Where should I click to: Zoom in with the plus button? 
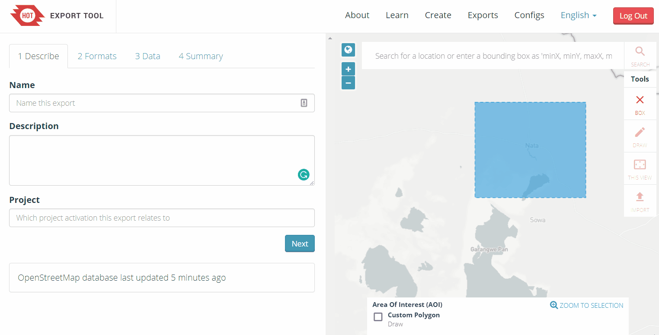(x=348, y=69)
